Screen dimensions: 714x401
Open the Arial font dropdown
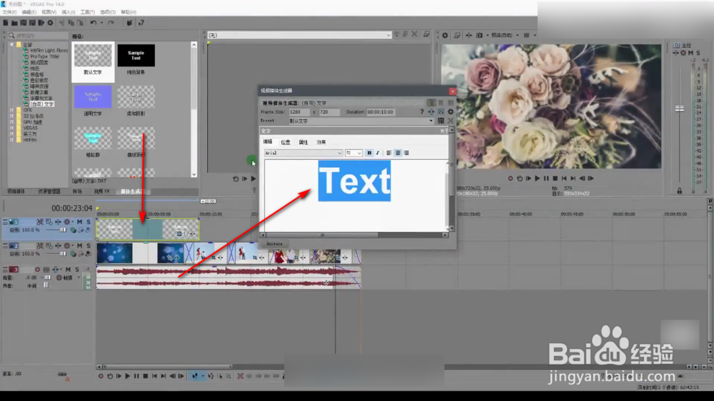tap(339, 153)
